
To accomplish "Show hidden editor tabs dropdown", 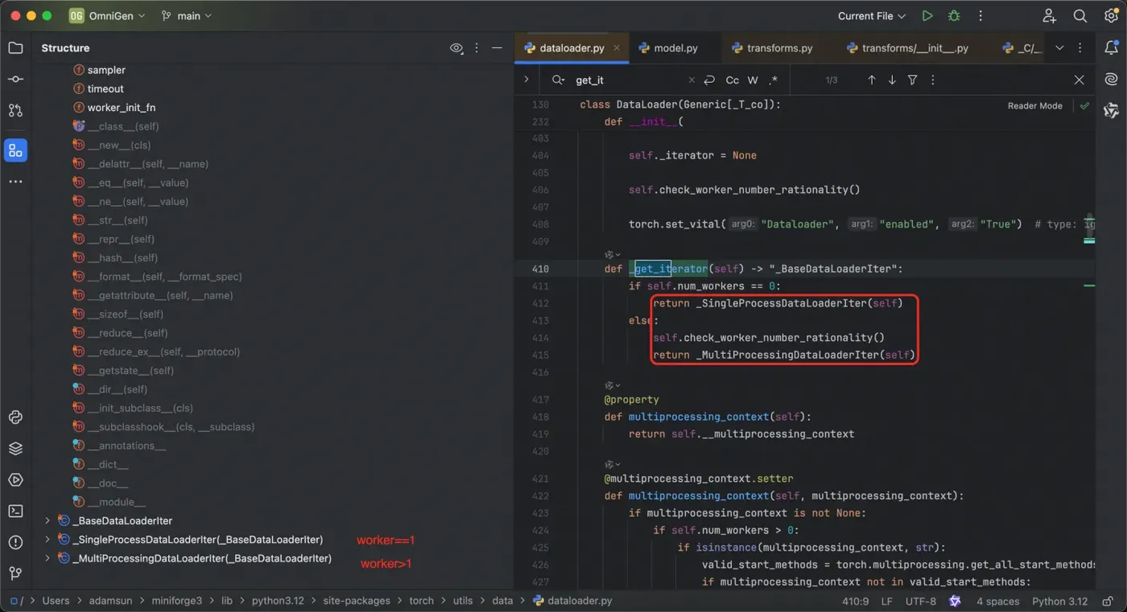I will (1059, 48).
